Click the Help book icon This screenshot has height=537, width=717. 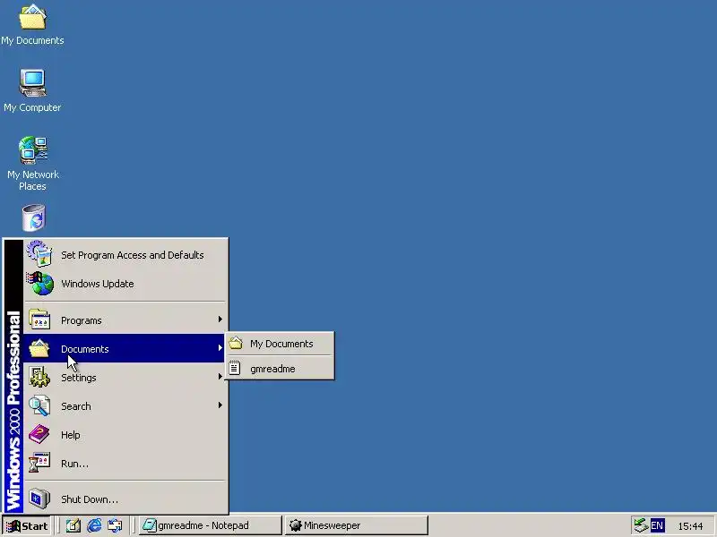point(39,434)
